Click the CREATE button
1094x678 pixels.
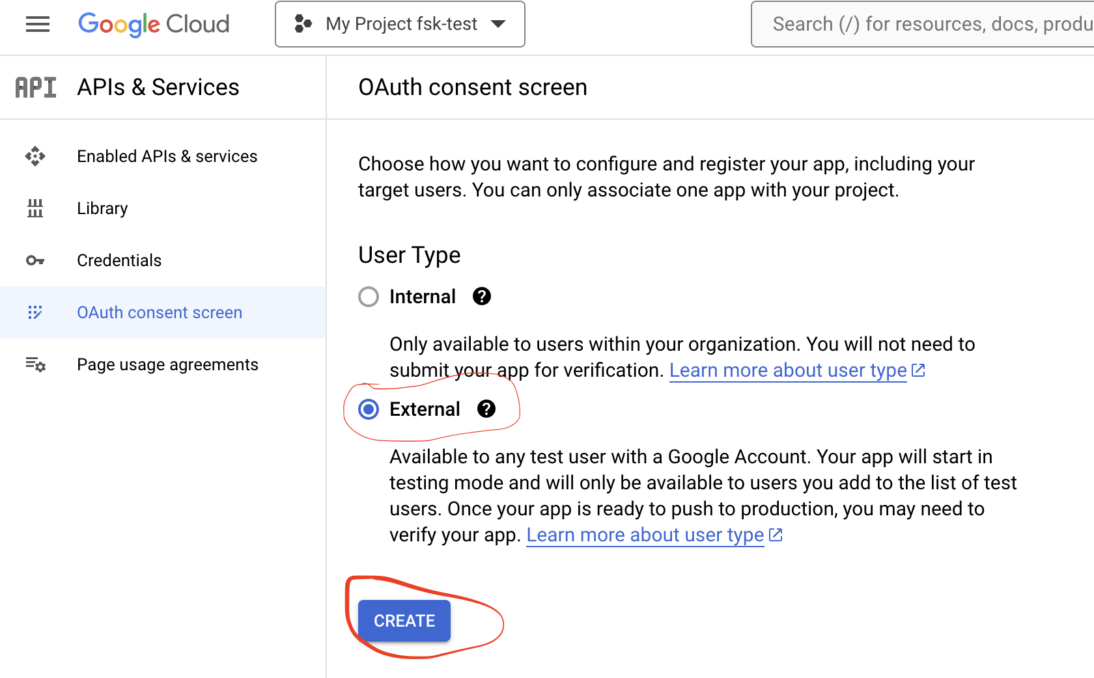point(404,621)
